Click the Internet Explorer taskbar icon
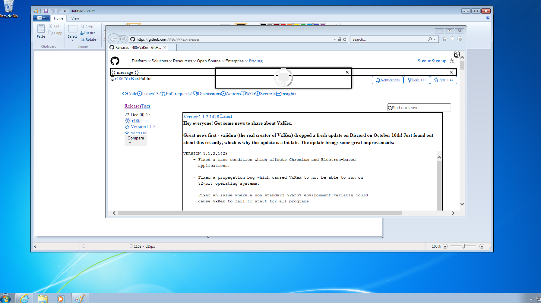Viewport: 541px width, 303px height. coord(24,298)
